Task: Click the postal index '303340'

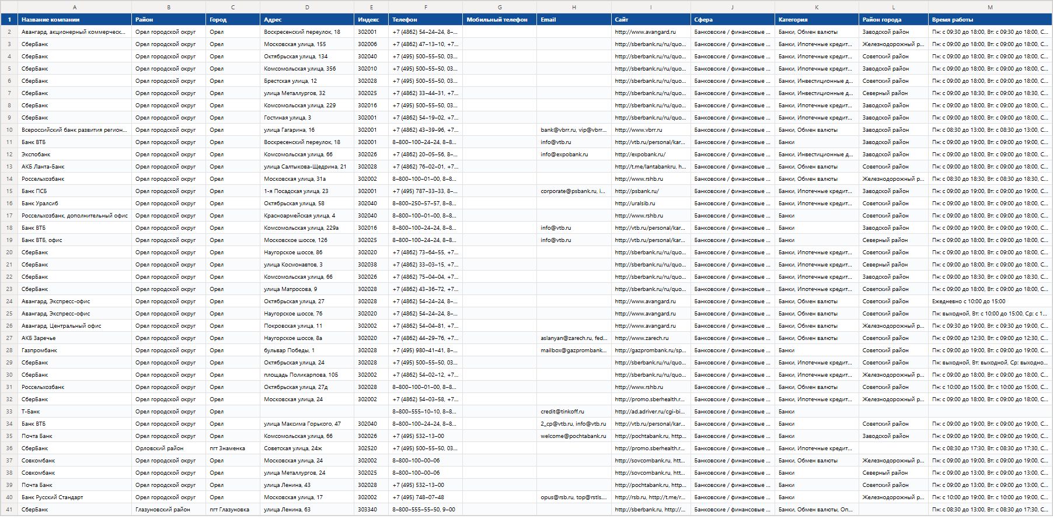Action: pos(371,510)
